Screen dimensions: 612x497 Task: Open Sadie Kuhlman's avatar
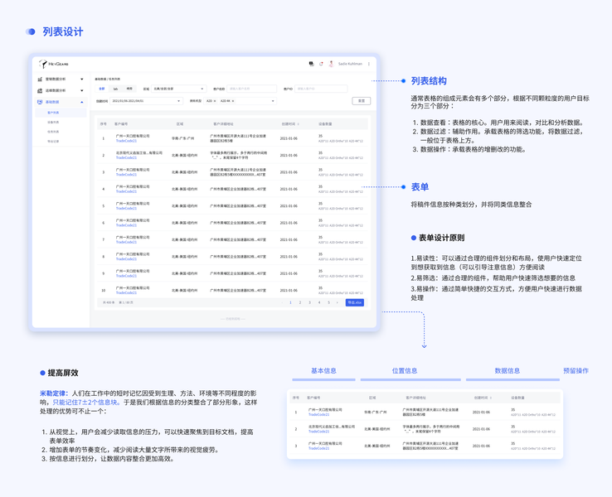pyautogui.click(x=332, y=64)
